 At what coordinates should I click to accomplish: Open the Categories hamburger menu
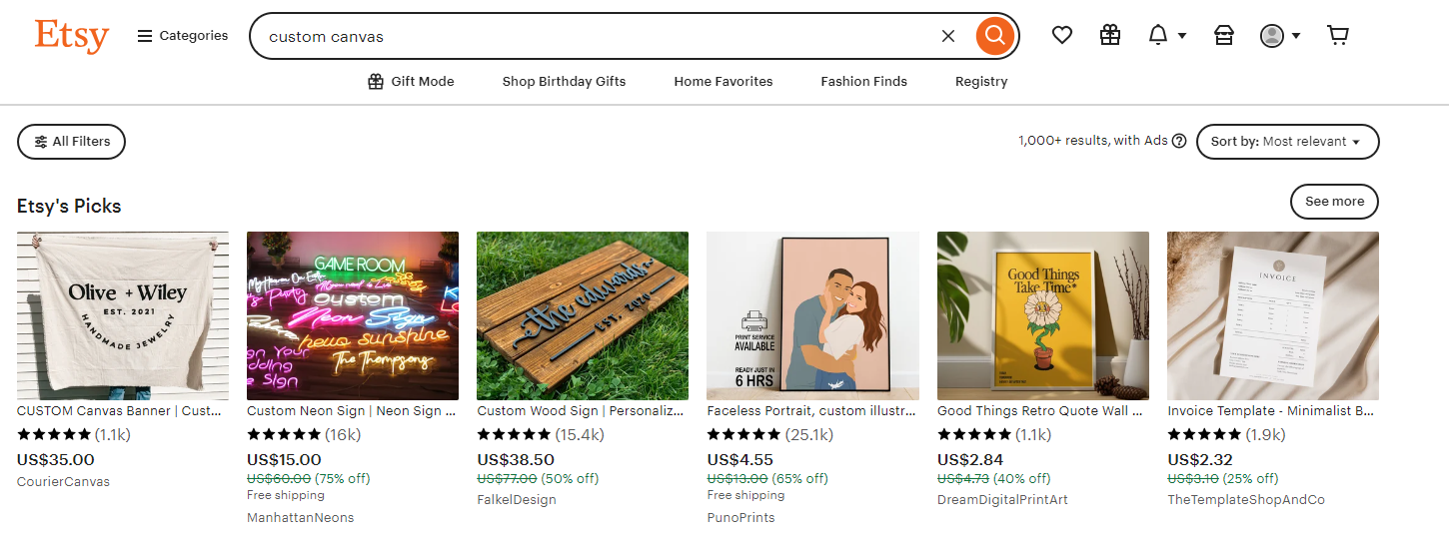click(x=183, y=36)
